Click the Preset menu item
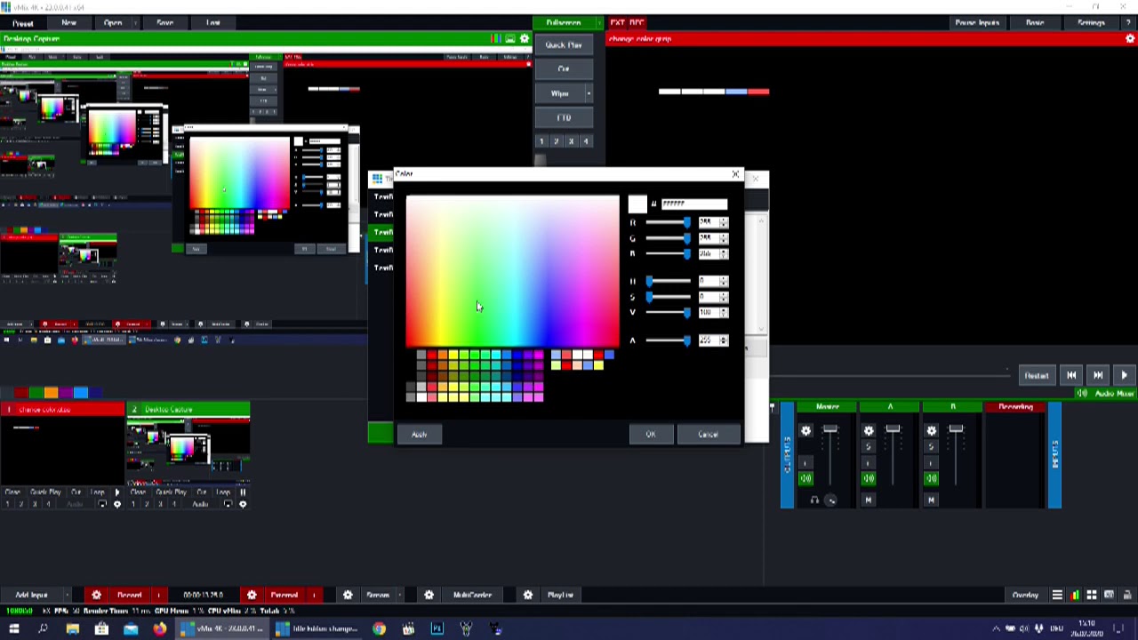This screenshot has height=640, width=1138. (x=23, y=22)
